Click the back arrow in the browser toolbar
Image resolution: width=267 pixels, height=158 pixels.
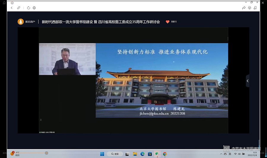(x=12, y=8)
